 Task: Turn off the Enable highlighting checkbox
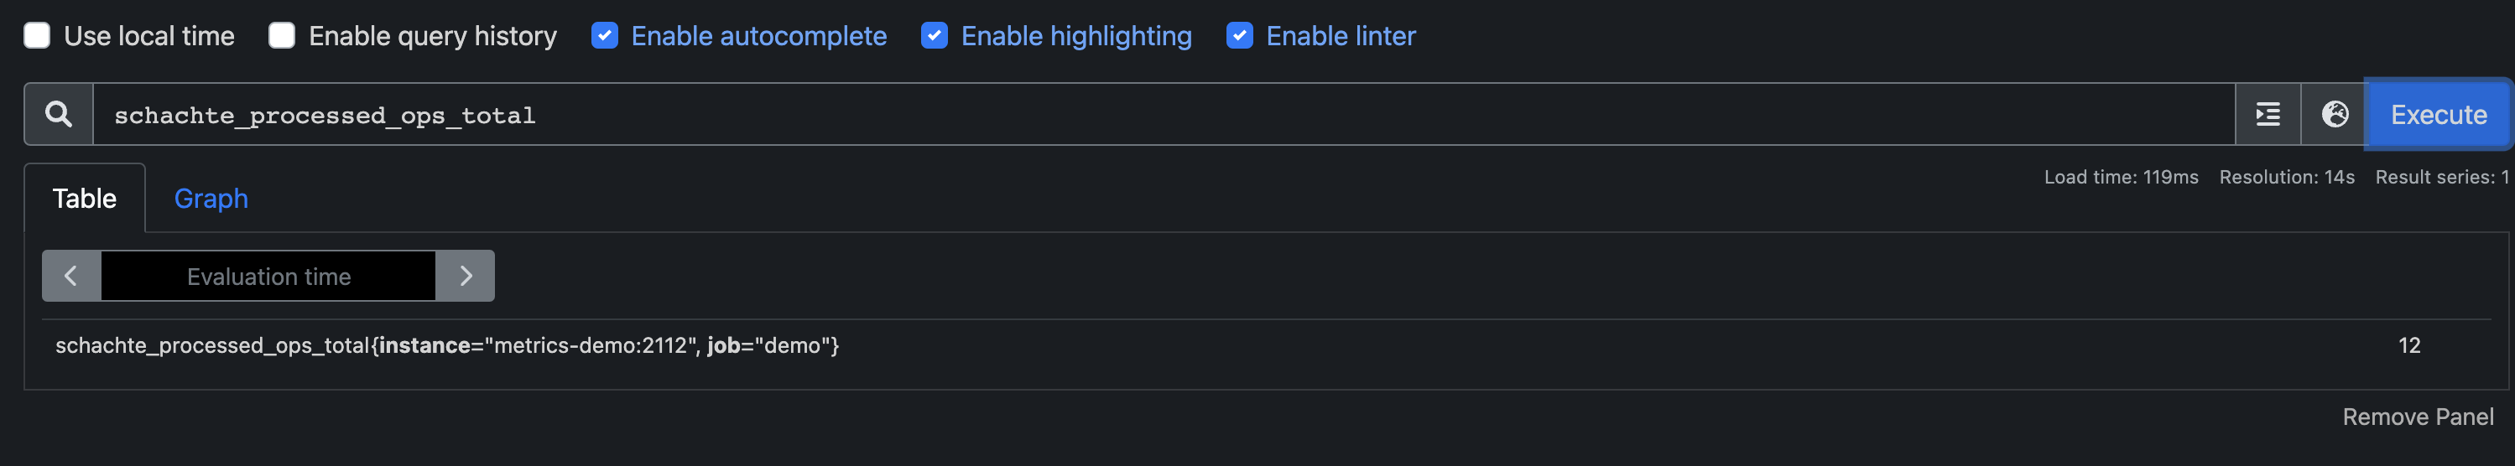coord(935,36)
